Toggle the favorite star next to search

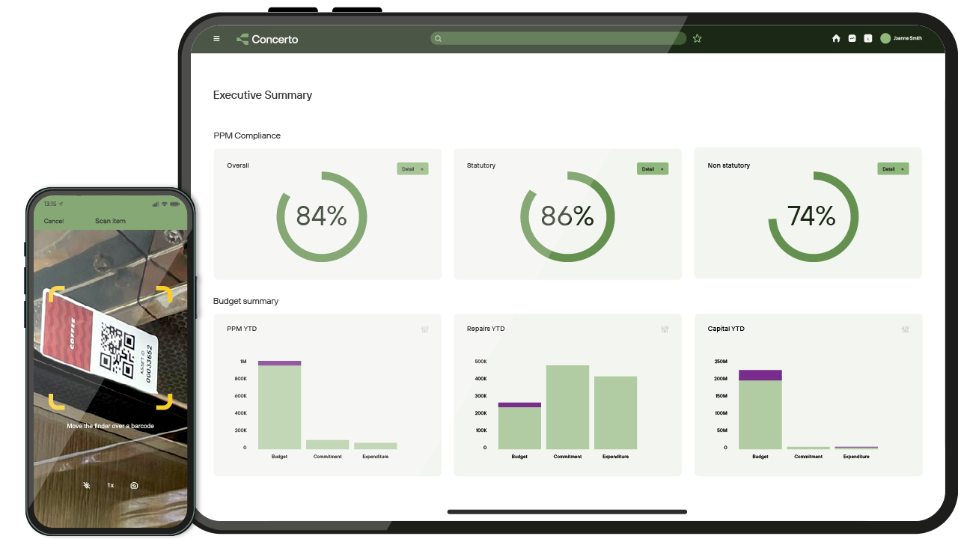[697, 38]
